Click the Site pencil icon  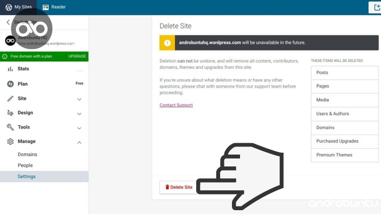pos(10,98)
